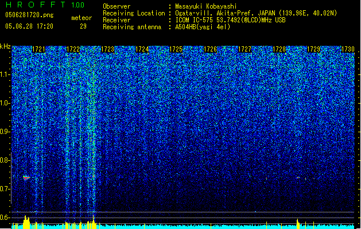Click the 1723 time marker
361x229 pixels.
[x=107, y=49]
